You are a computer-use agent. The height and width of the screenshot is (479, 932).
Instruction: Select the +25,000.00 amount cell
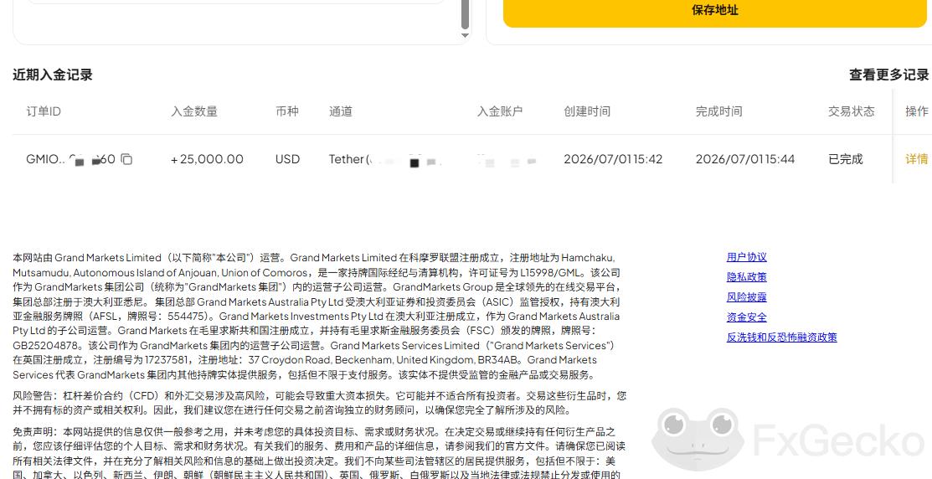click(207, 159)
